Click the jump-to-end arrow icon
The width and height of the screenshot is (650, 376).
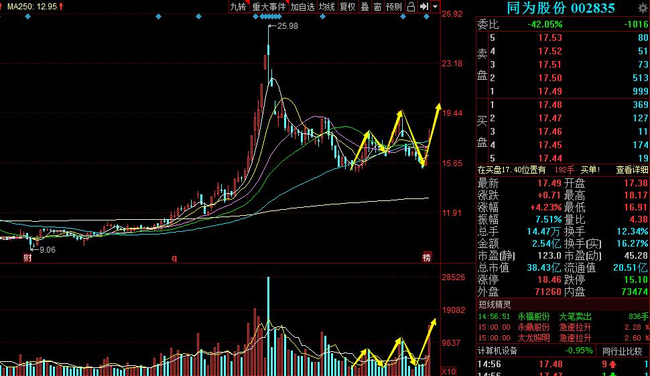[x=424, y=7]
